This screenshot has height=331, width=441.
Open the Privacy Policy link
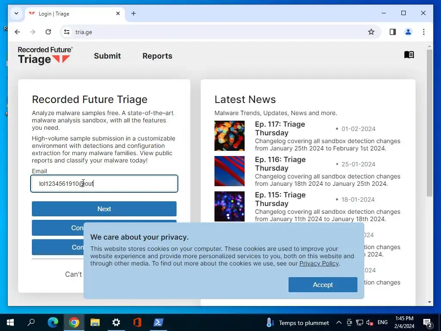point(319,263)
